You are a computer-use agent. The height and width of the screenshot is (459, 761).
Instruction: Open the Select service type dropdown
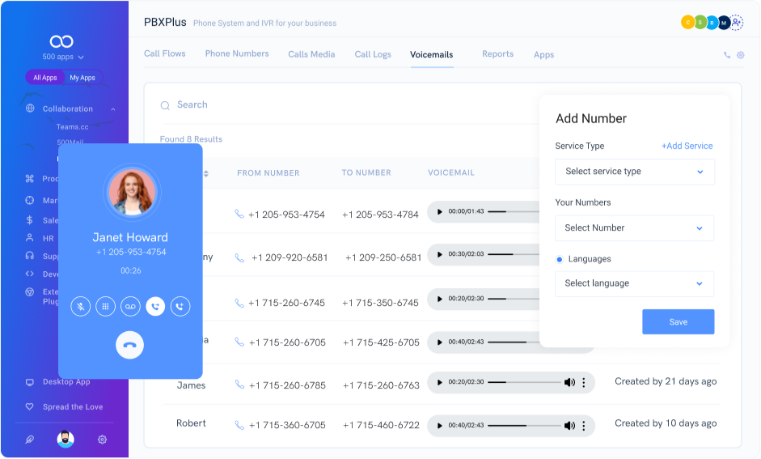click(634, 172)
